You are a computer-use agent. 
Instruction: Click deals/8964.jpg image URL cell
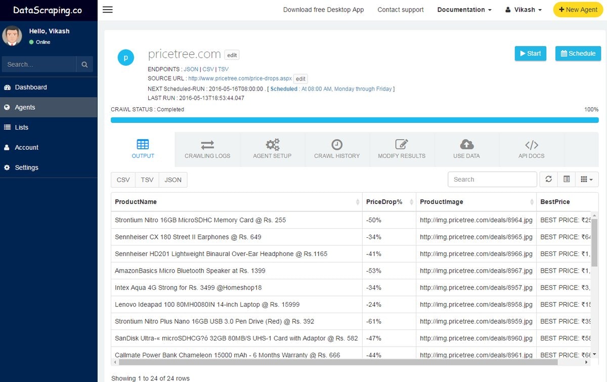(476, 220)
